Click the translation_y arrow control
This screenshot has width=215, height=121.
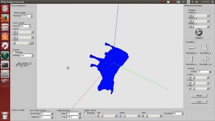pos(192,59)
